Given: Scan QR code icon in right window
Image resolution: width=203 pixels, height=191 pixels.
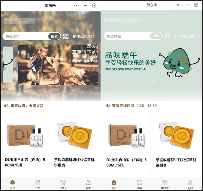Looking at the screenshot, I should [x=168, y=36].
